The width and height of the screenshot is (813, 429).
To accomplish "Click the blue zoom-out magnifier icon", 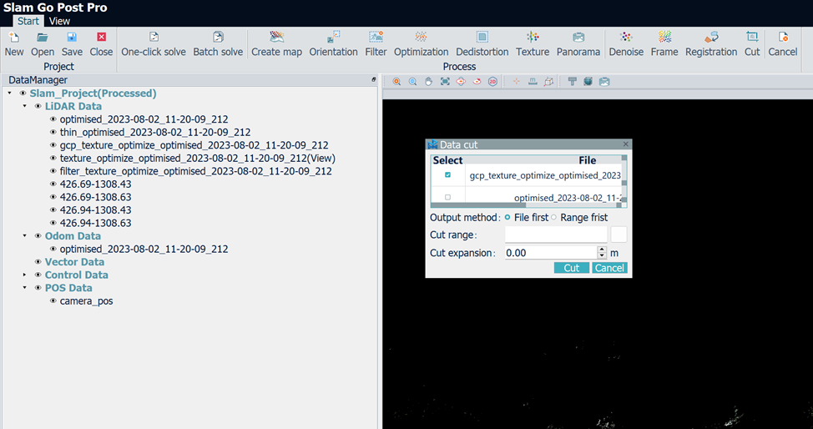I will click(x=412, y=82).
